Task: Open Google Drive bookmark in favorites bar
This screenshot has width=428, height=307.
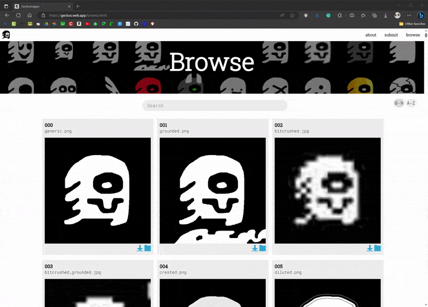Action: (x=47, y=24)
